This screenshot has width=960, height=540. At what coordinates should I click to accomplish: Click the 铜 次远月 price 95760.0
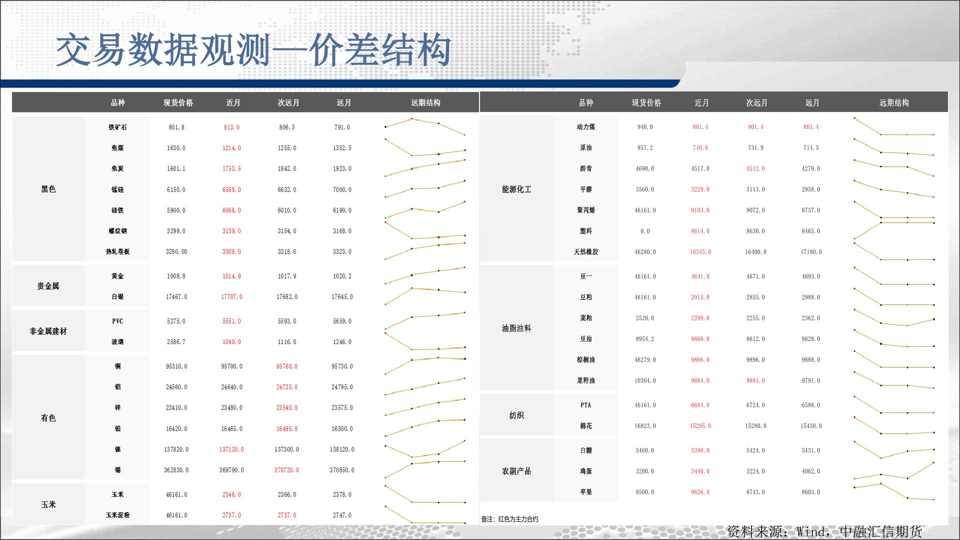(287, 366)
